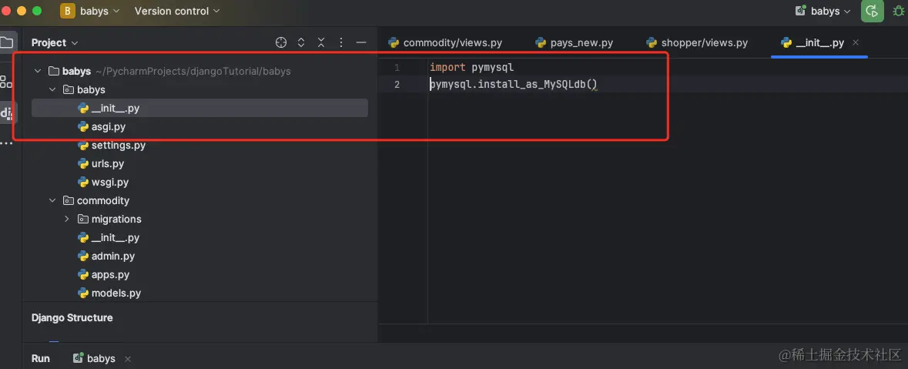Open the Project view dropdown
Image resolution: width=908 pixels, height=369 pixels.
55,43
